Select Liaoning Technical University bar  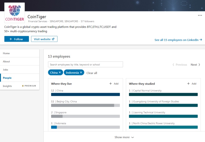click(x=163, y=116)
